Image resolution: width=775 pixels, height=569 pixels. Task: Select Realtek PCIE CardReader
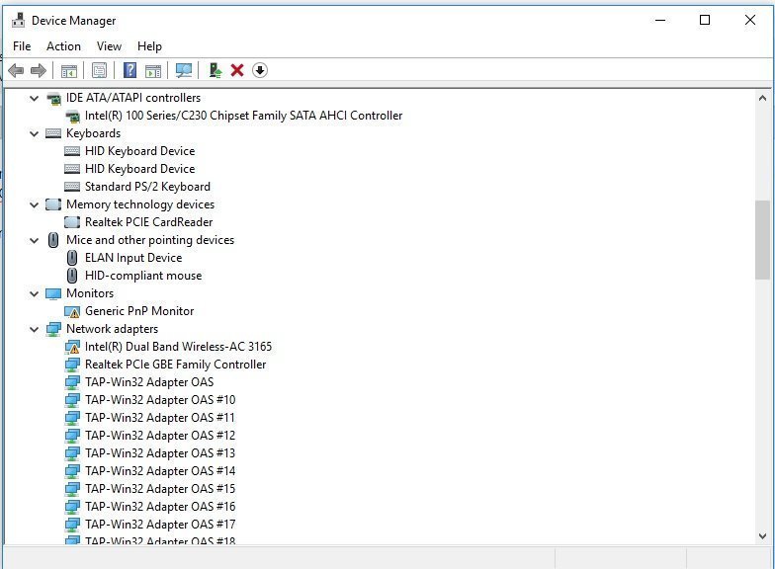tap(148, 222)
